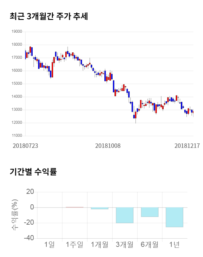Viewport: 203px width, 257px height.
Task: Click the '최근 3개월간 주가 추세' chart title
Action: pyautogui.click(x=49, y=16)
